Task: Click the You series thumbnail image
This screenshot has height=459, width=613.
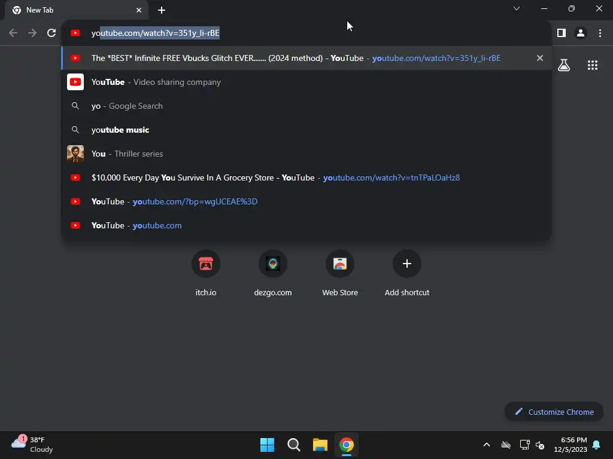Action: [75, 154]
